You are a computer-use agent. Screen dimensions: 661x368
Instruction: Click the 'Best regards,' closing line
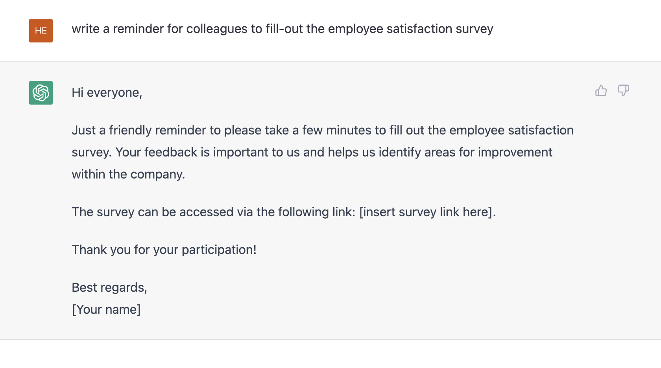click(109, 287)
